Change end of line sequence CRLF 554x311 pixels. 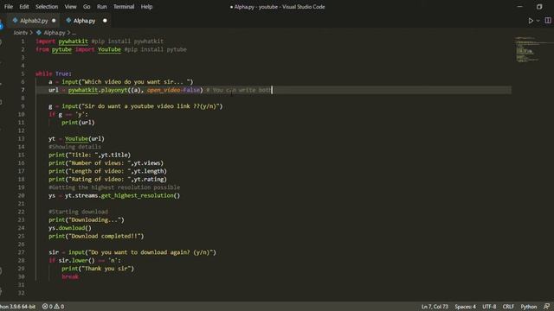[508, 307]
